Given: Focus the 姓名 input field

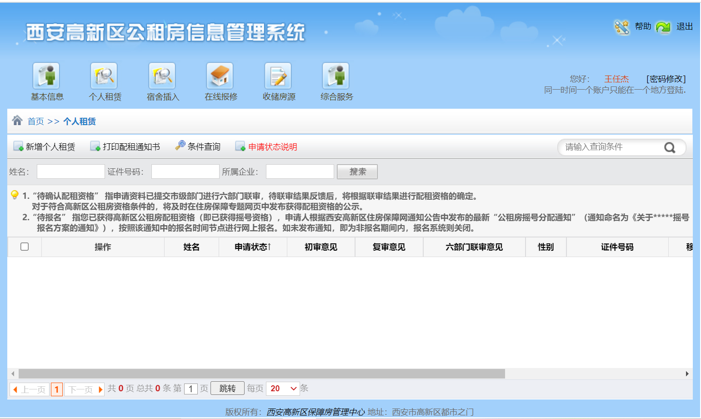Looking at the screenshot, I should [x=71, y=172].
